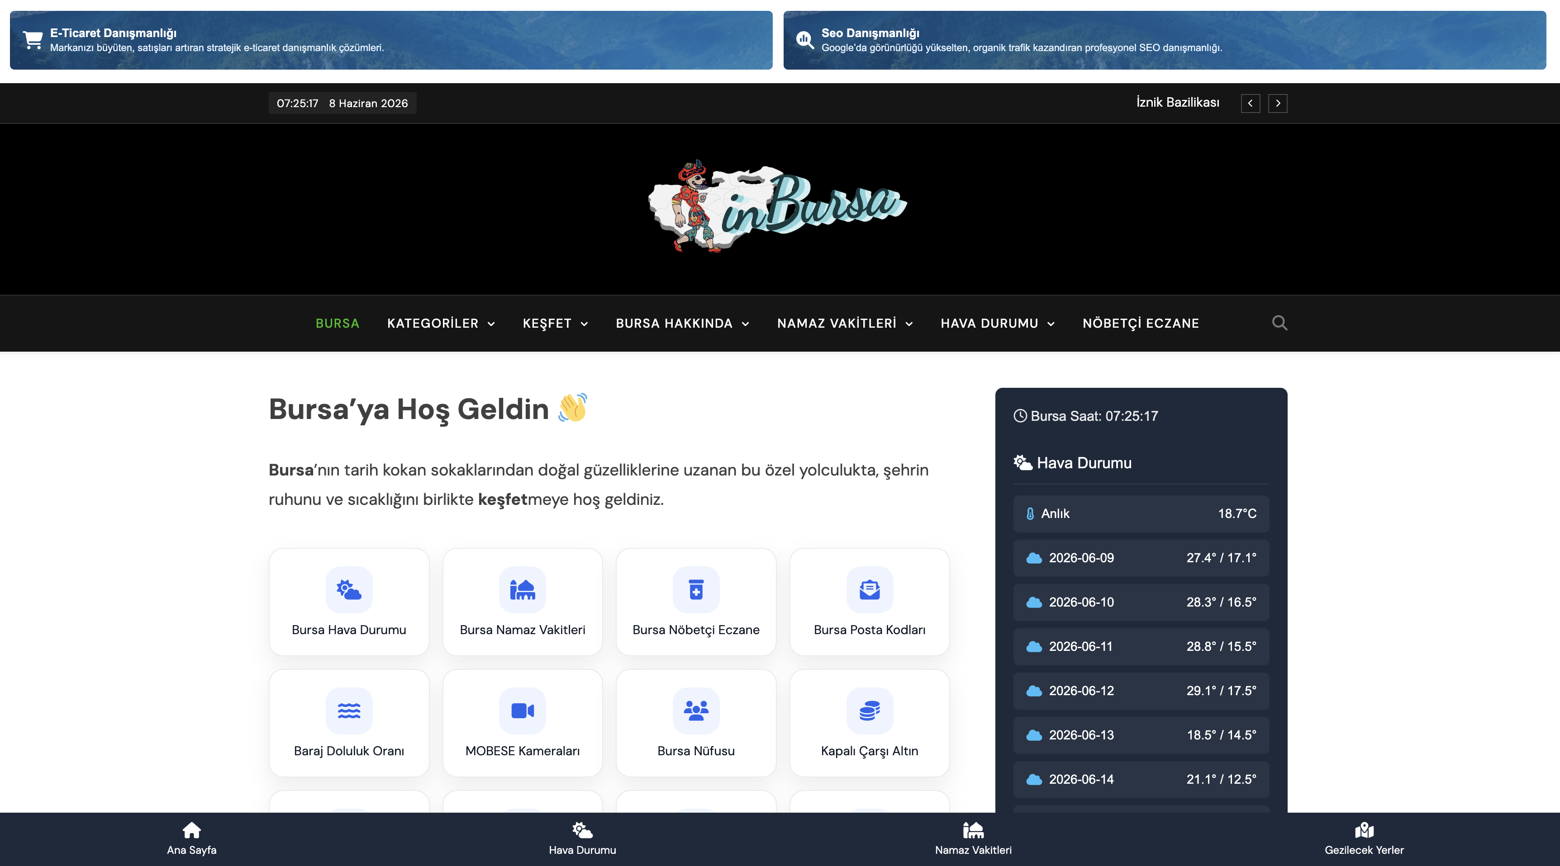This screenshot has width=1560, height=866.
Task: Click the 29.1° / 17.5° forecast value
Action: pos(1221,691)
